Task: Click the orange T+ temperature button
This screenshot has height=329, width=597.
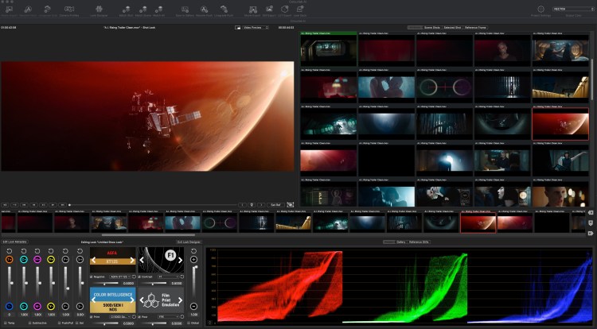Action: (10, 260)
